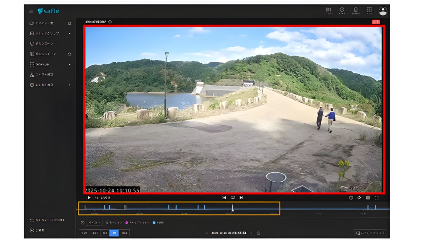Viewport: 427px width, 240px height.
Task: Open camera settings gear next to camera name
Action: [110, 21]
